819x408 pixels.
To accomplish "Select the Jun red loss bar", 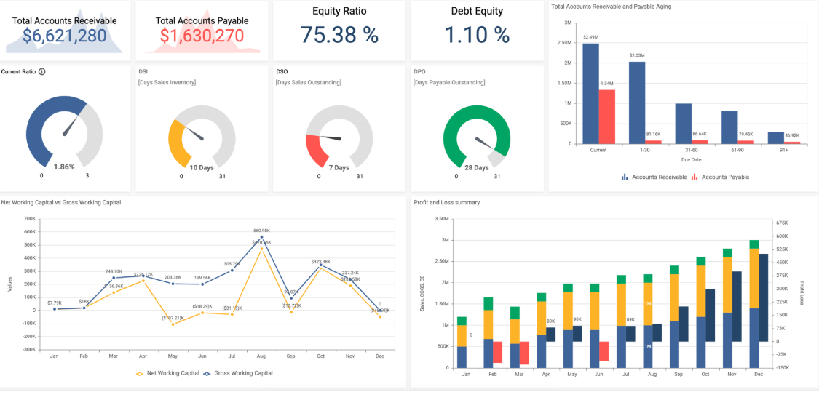I will pos(604,351).
